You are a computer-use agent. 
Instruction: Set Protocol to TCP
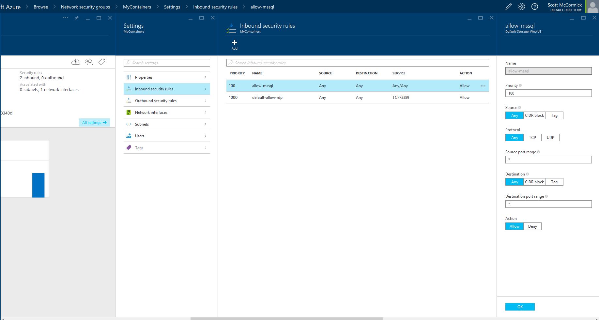pyautogui.click(x=532, y=138)
